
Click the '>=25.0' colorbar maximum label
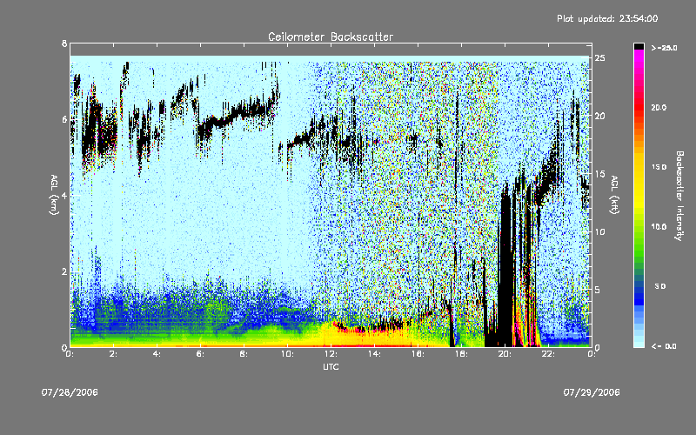point(664,48)
